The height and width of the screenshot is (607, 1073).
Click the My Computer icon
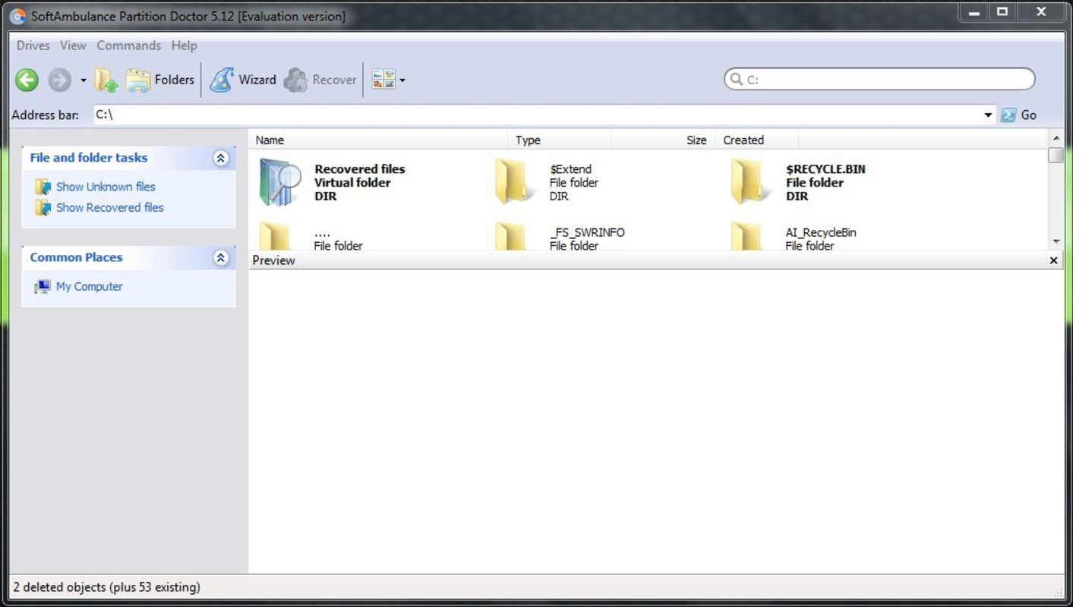43,287
